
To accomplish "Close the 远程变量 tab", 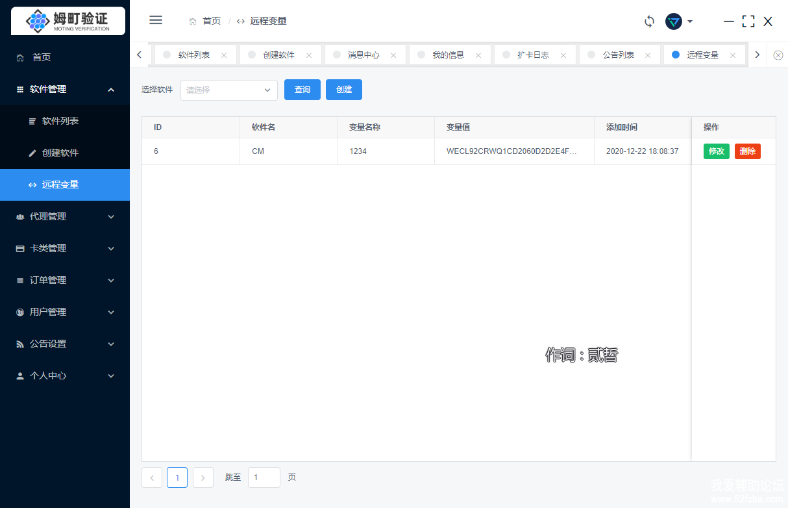I will (733, 55).
